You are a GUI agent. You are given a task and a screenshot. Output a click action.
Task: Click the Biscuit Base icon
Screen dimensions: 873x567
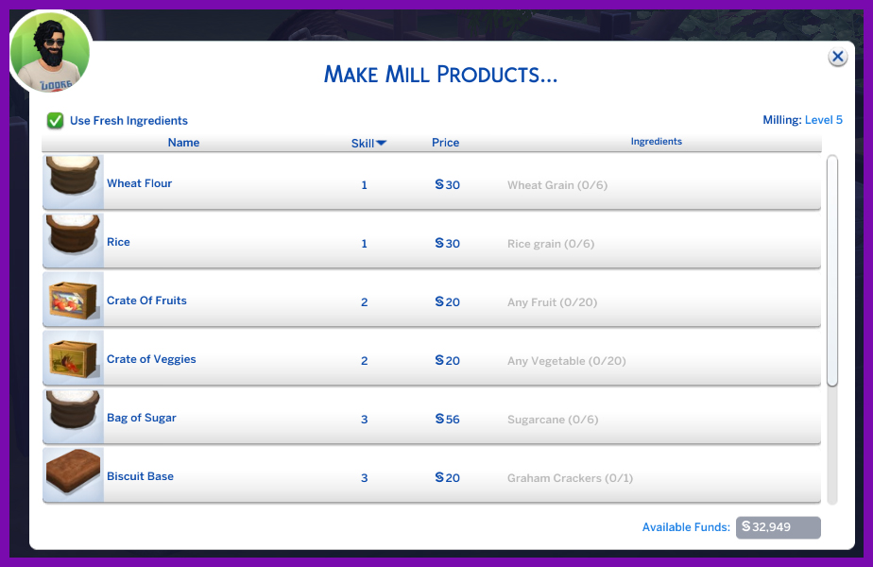tap(73, 474)
